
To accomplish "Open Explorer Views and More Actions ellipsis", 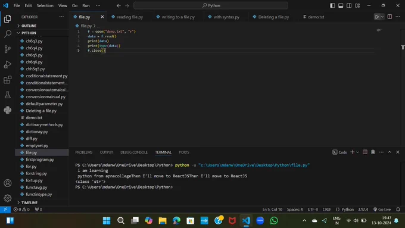I will click(61, 17).
